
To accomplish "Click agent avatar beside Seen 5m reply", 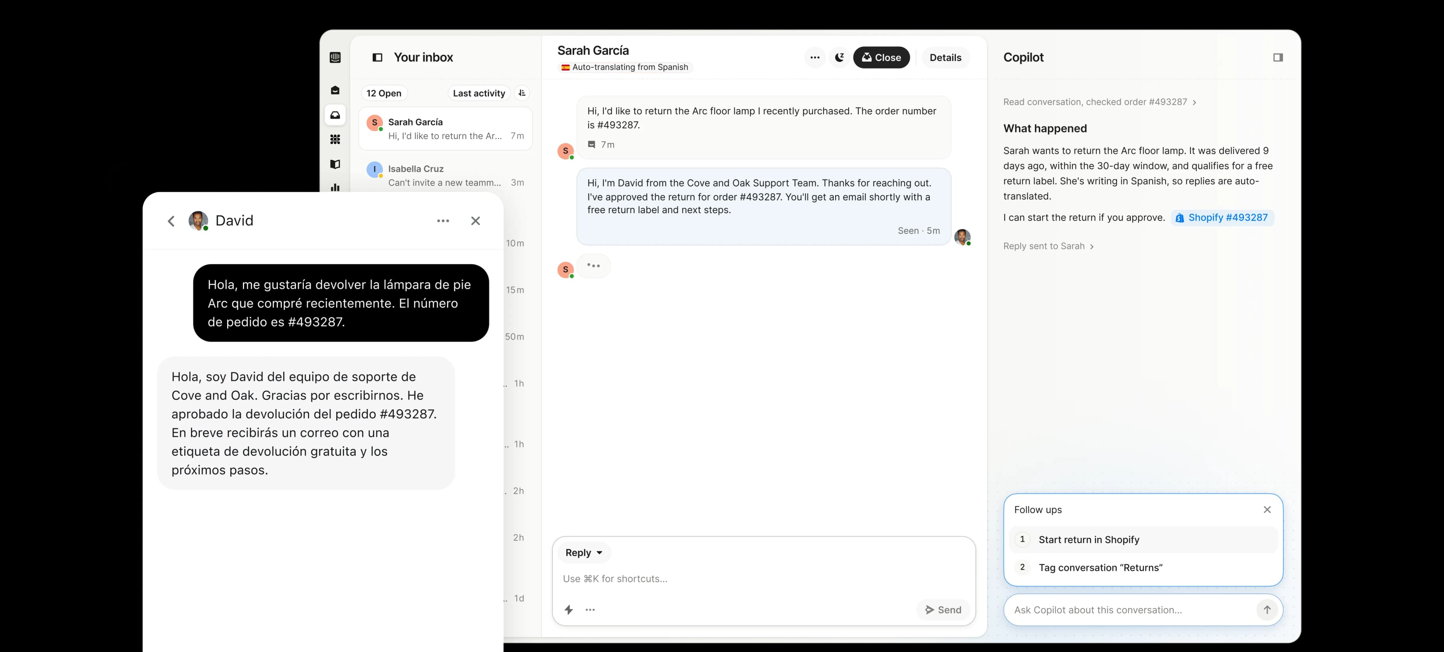I will 963,237.
